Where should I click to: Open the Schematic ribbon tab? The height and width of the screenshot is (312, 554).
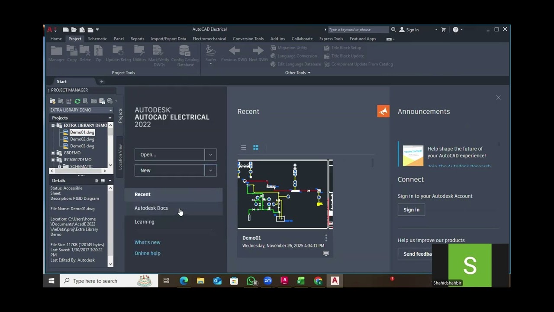pyautogui.click(x=97, y=39)
